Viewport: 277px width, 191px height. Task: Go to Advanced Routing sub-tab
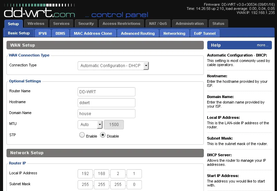pos(137,33)
